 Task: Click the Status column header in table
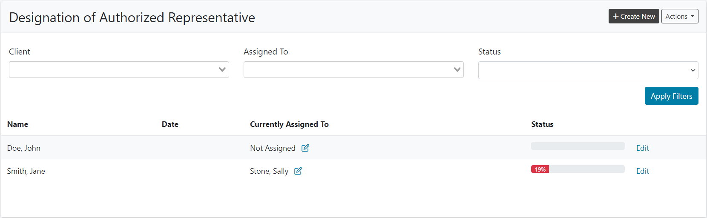pos(542,124)
